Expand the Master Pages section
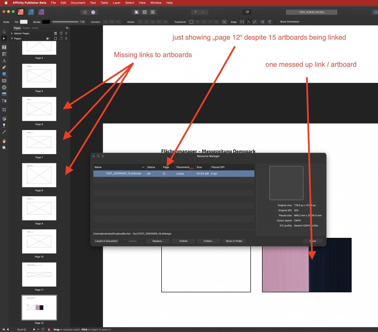Viewport: 378px width, 332px height. tap(12, 33)
